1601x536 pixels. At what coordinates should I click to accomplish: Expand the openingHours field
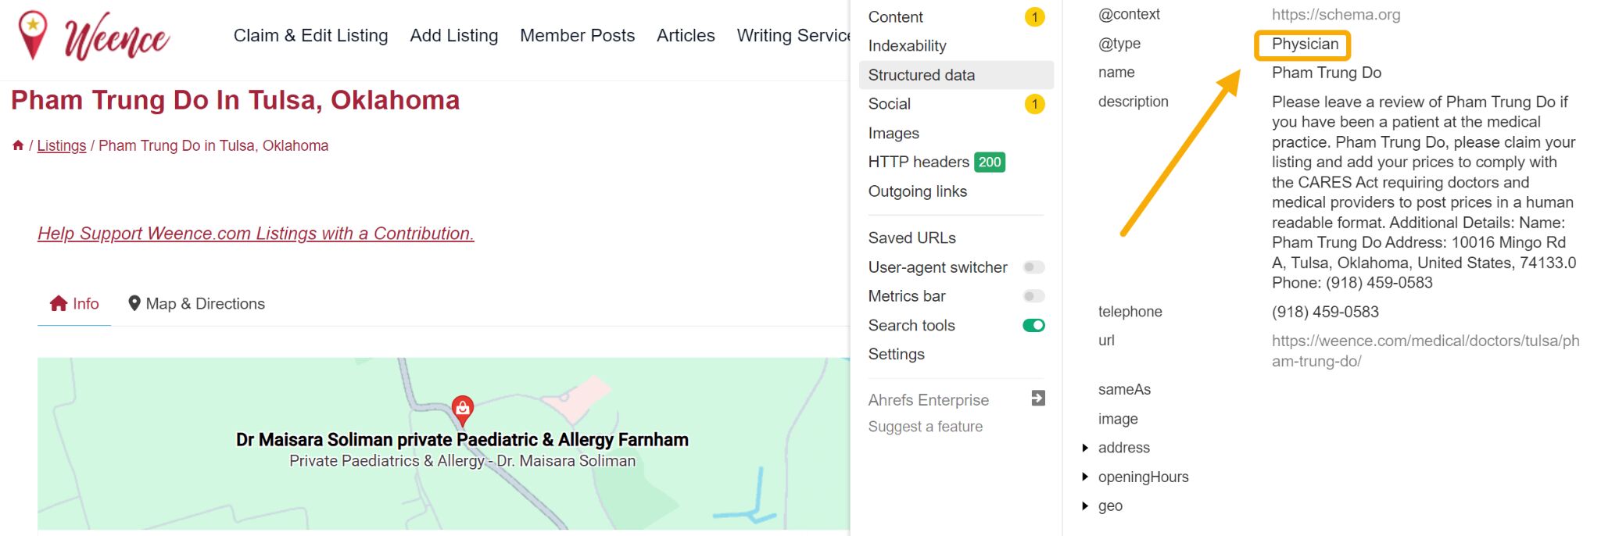[x=1085, y=477]
